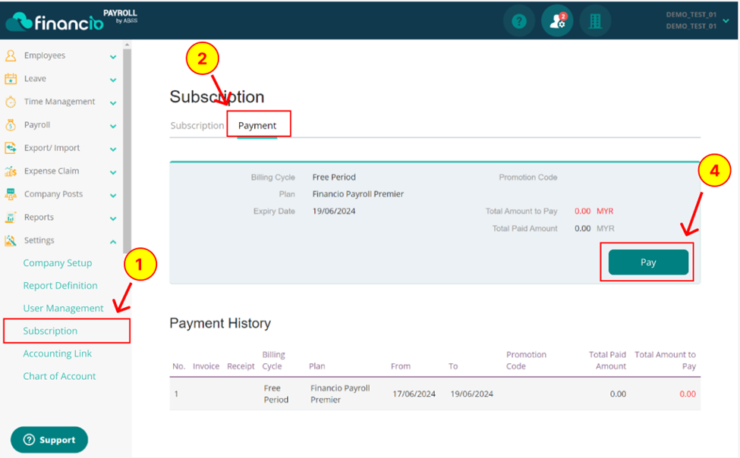Open the Time Management menu item

coord(59,102)
